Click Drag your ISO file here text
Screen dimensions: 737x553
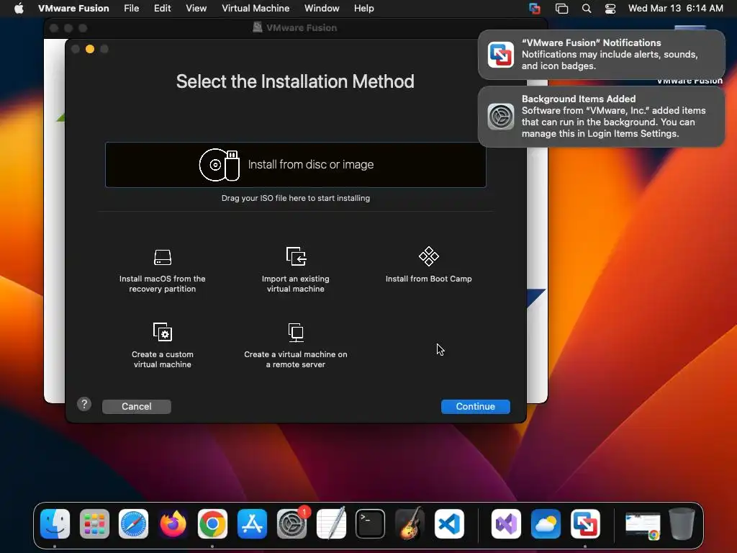(296, 198)
